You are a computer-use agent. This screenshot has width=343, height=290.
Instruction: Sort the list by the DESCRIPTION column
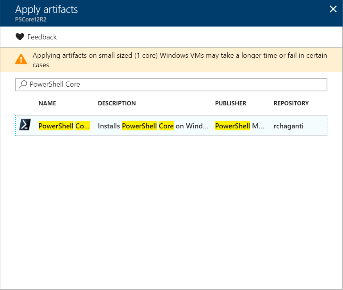point(117,103)
